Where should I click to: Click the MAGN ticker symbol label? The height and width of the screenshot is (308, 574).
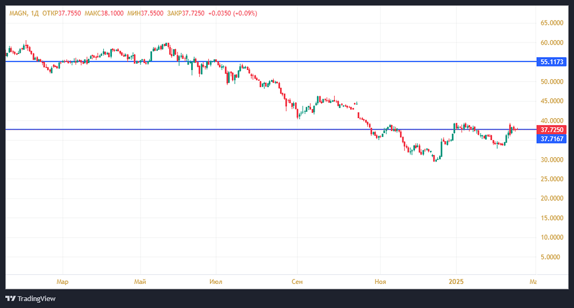[x=17, y=13]
